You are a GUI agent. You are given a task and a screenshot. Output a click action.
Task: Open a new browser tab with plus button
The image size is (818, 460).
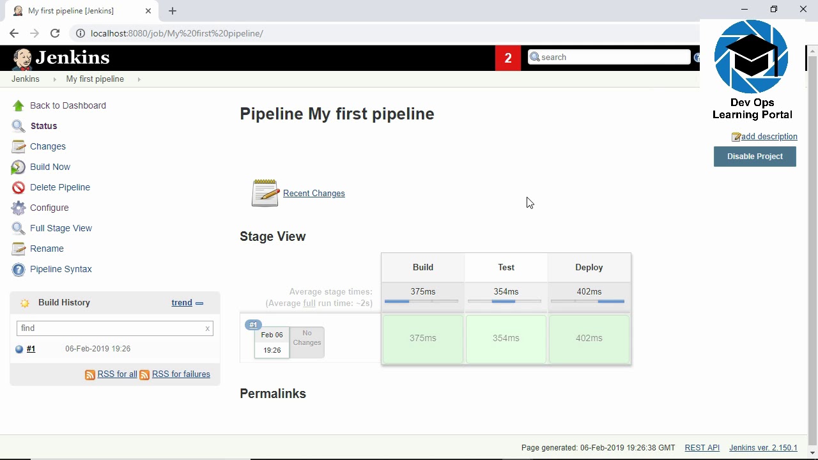coord(173,11)
